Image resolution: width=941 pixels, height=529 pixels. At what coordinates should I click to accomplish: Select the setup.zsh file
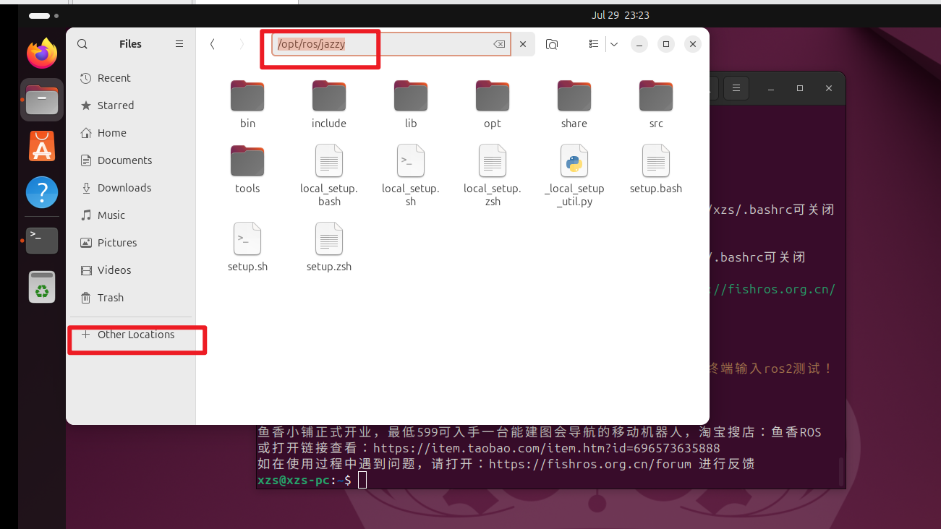[x=329, y=246]
